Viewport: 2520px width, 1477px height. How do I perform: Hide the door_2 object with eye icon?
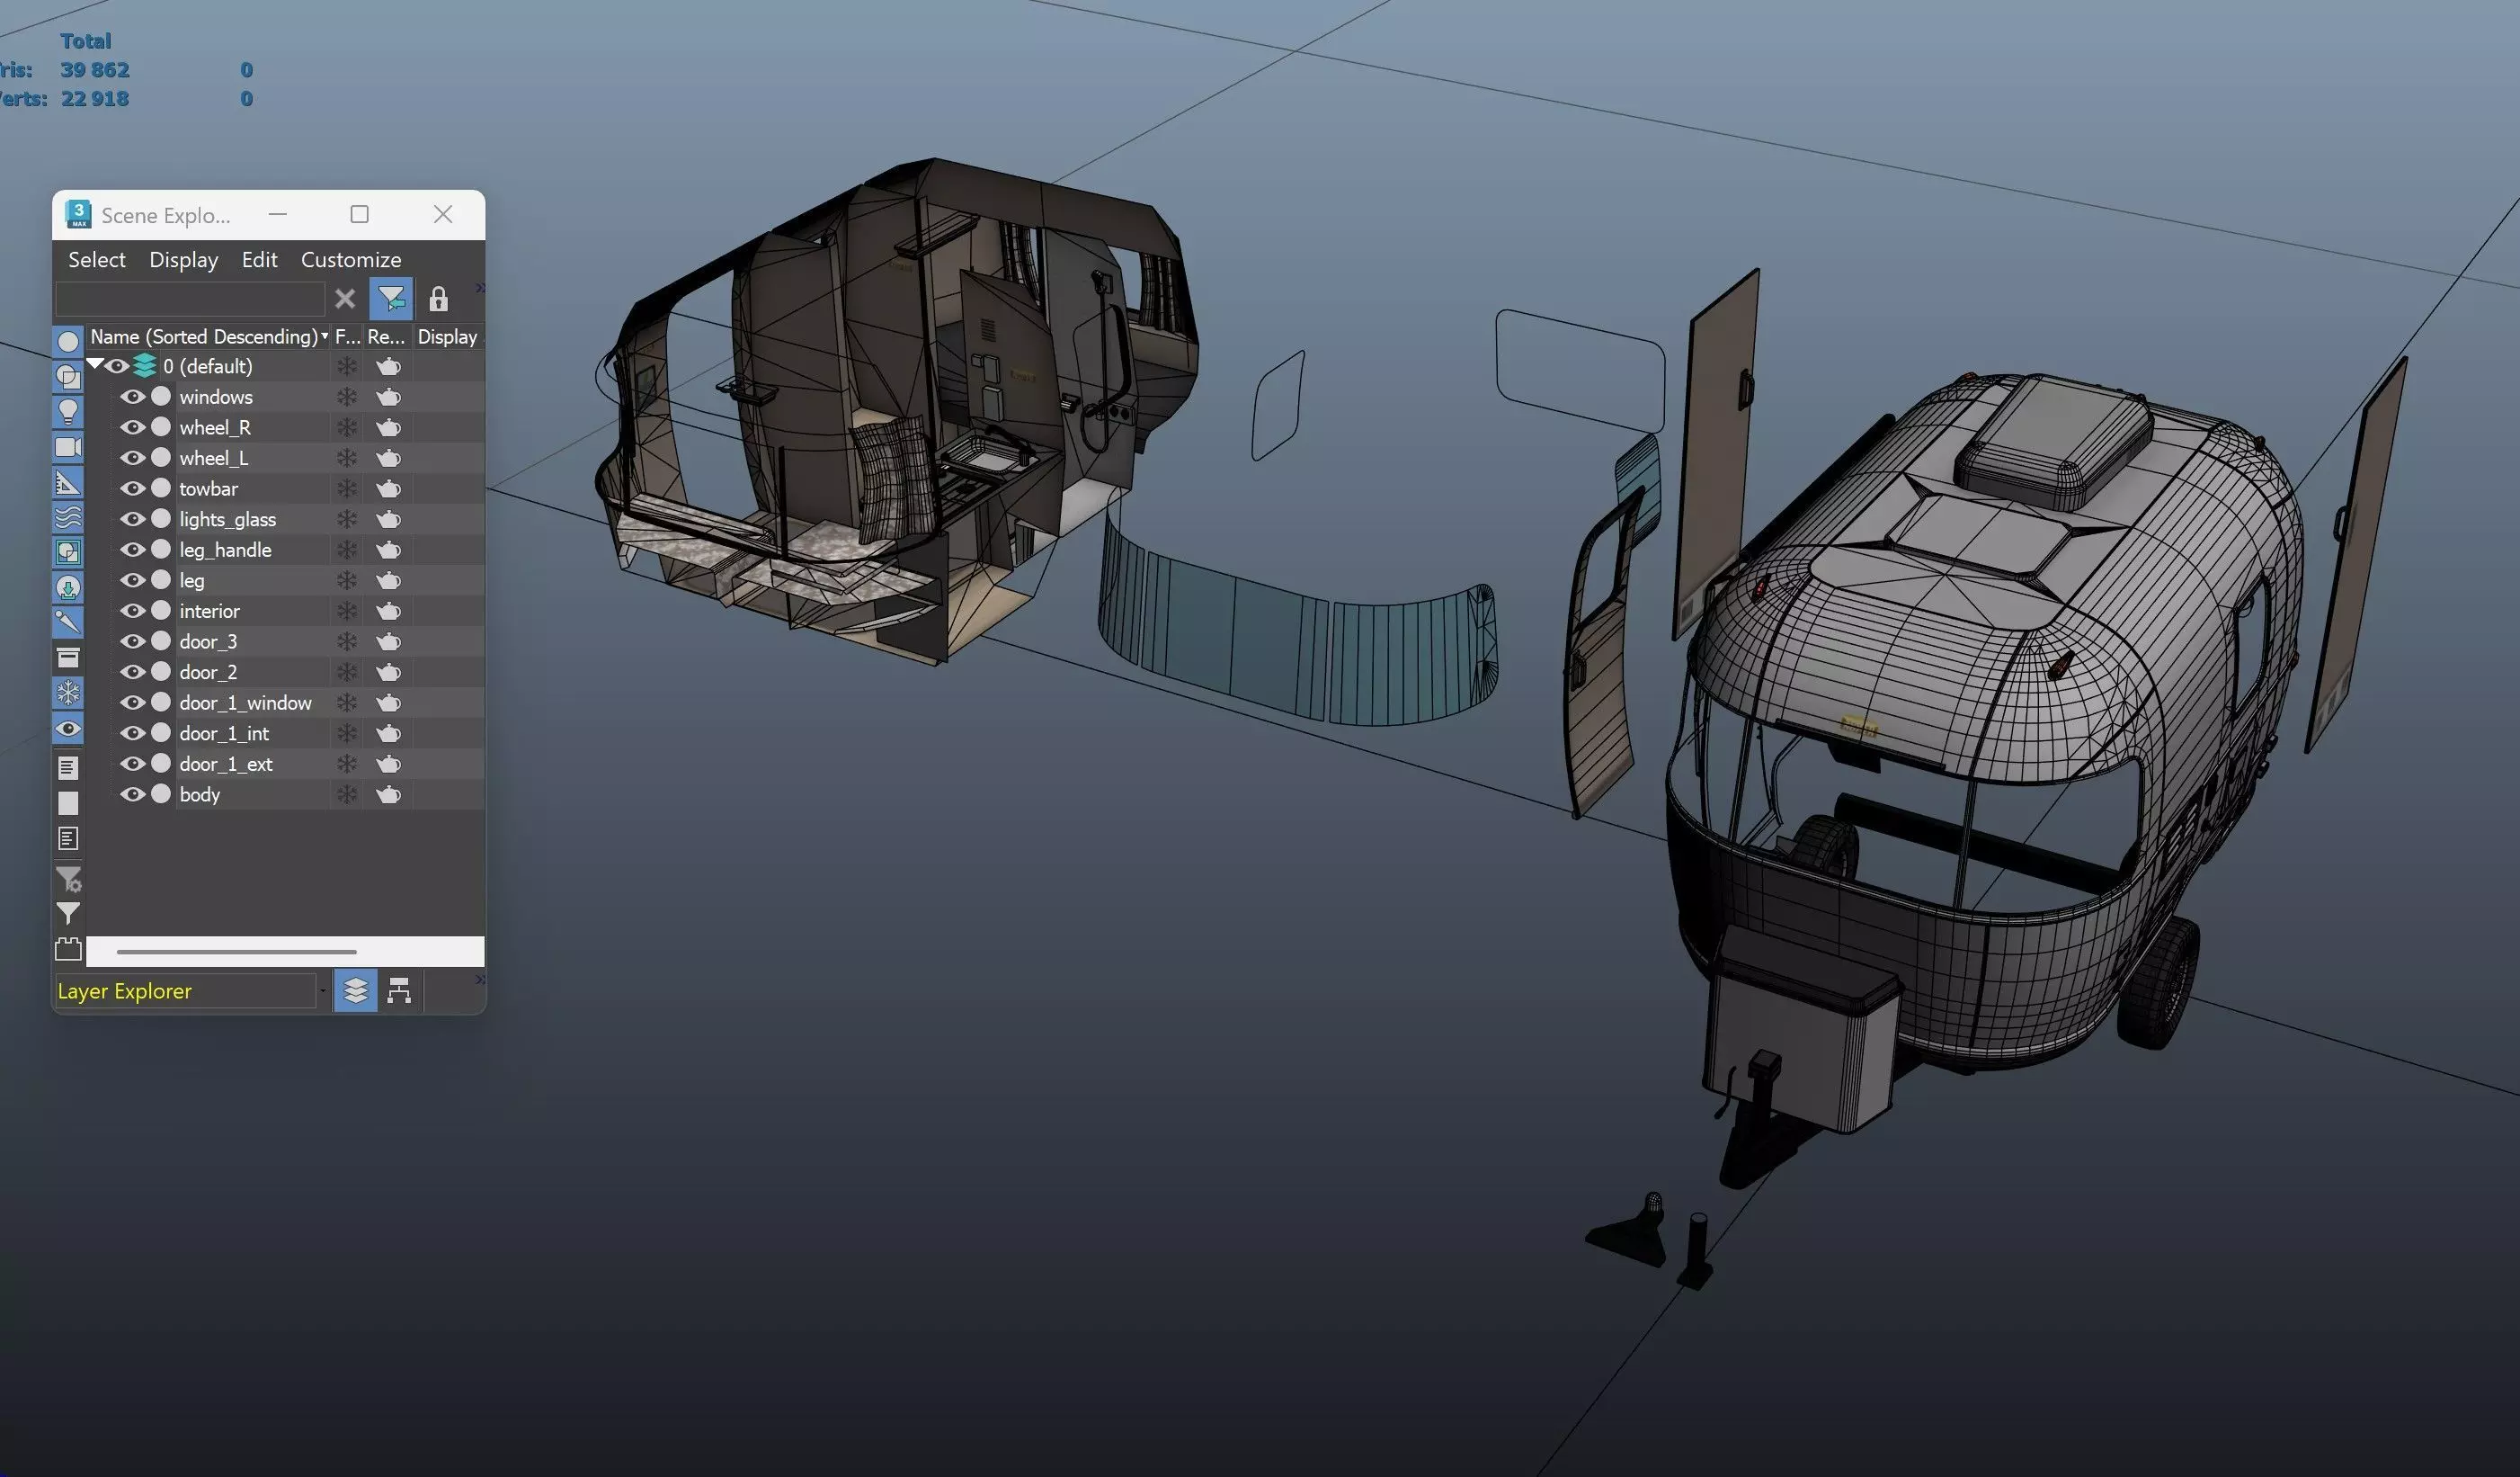(x=132, y=673)
